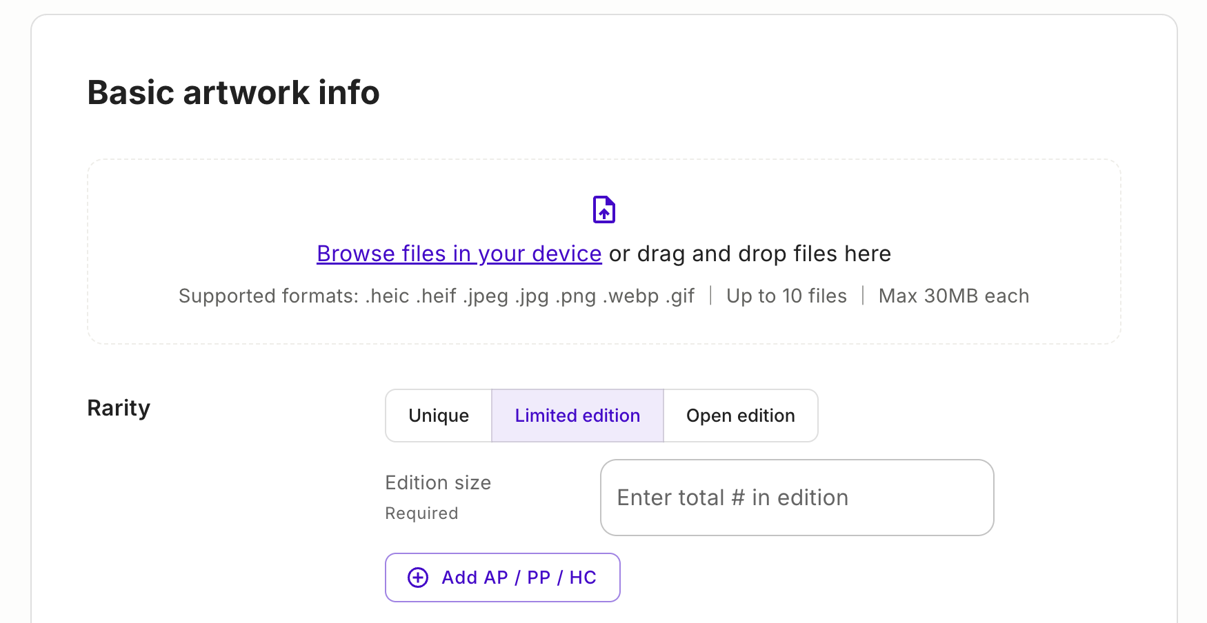Screen dimensions: 1207x623
Task: Click the Add AP / PP / HC button
Action: point(503,578)
